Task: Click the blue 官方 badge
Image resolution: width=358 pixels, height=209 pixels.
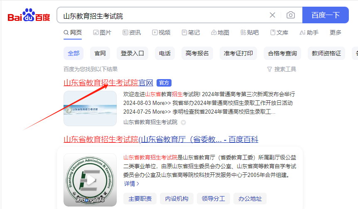Action: [x=164, y=82]
